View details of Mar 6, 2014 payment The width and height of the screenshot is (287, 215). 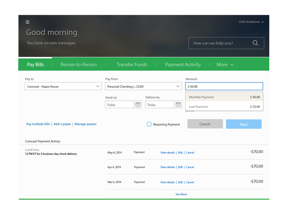pyautogui.click(x=168, y=182)
